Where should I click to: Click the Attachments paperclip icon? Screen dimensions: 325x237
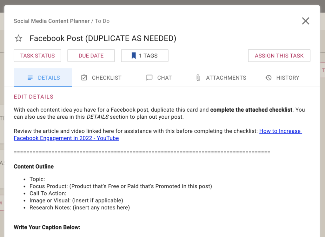[x=198, y=78]
